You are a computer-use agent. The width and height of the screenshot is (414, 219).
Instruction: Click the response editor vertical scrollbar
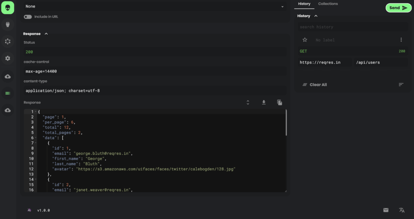[286, 123]
